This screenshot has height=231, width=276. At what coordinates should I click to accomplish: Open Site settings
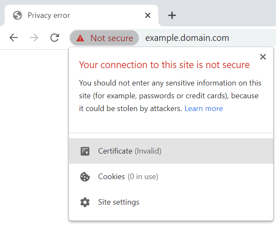tap(118, 202)
